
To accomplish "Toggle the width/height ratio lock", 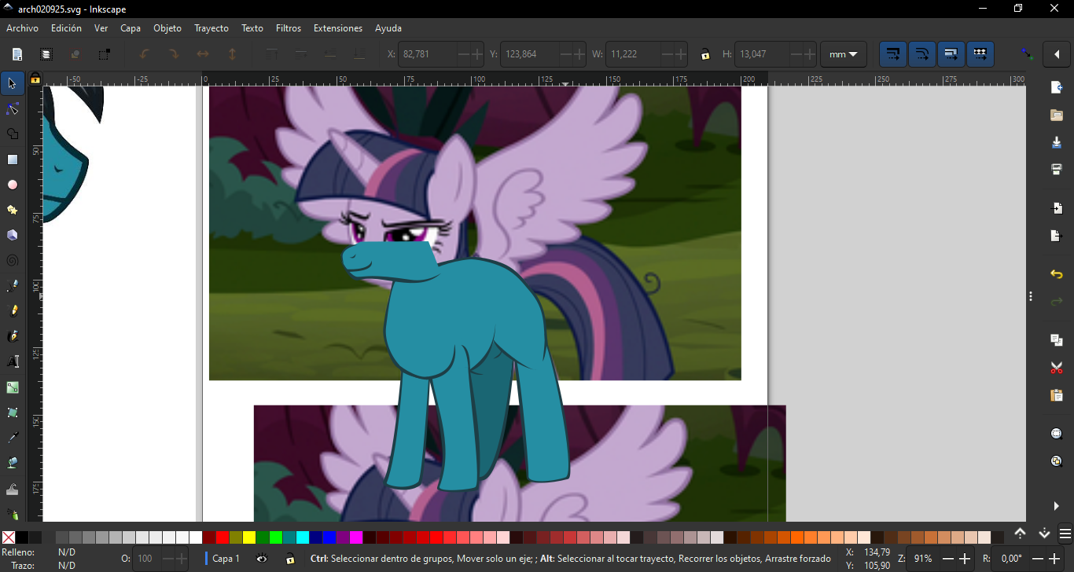I will 705,54.
